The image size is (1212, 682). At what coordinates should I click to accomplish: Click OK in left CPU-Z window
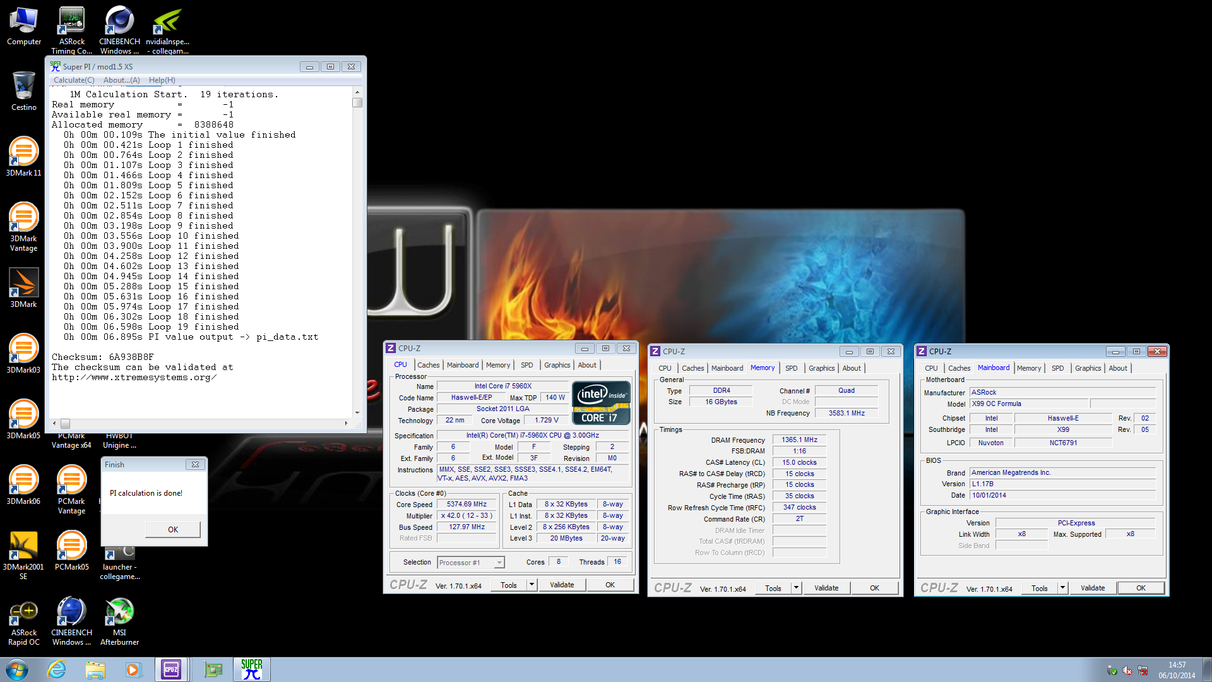click(610, 585)
